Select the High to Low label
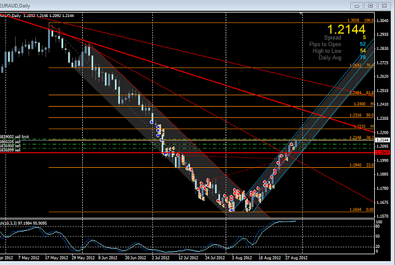Viewport: 395px width, 265px height. 327,51
